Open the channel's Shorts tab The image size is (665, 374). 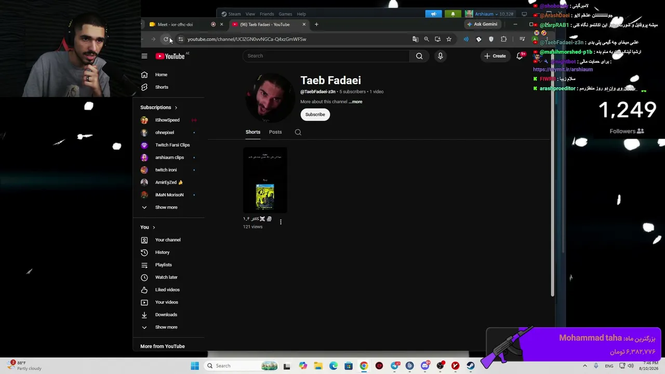(253, 132)
